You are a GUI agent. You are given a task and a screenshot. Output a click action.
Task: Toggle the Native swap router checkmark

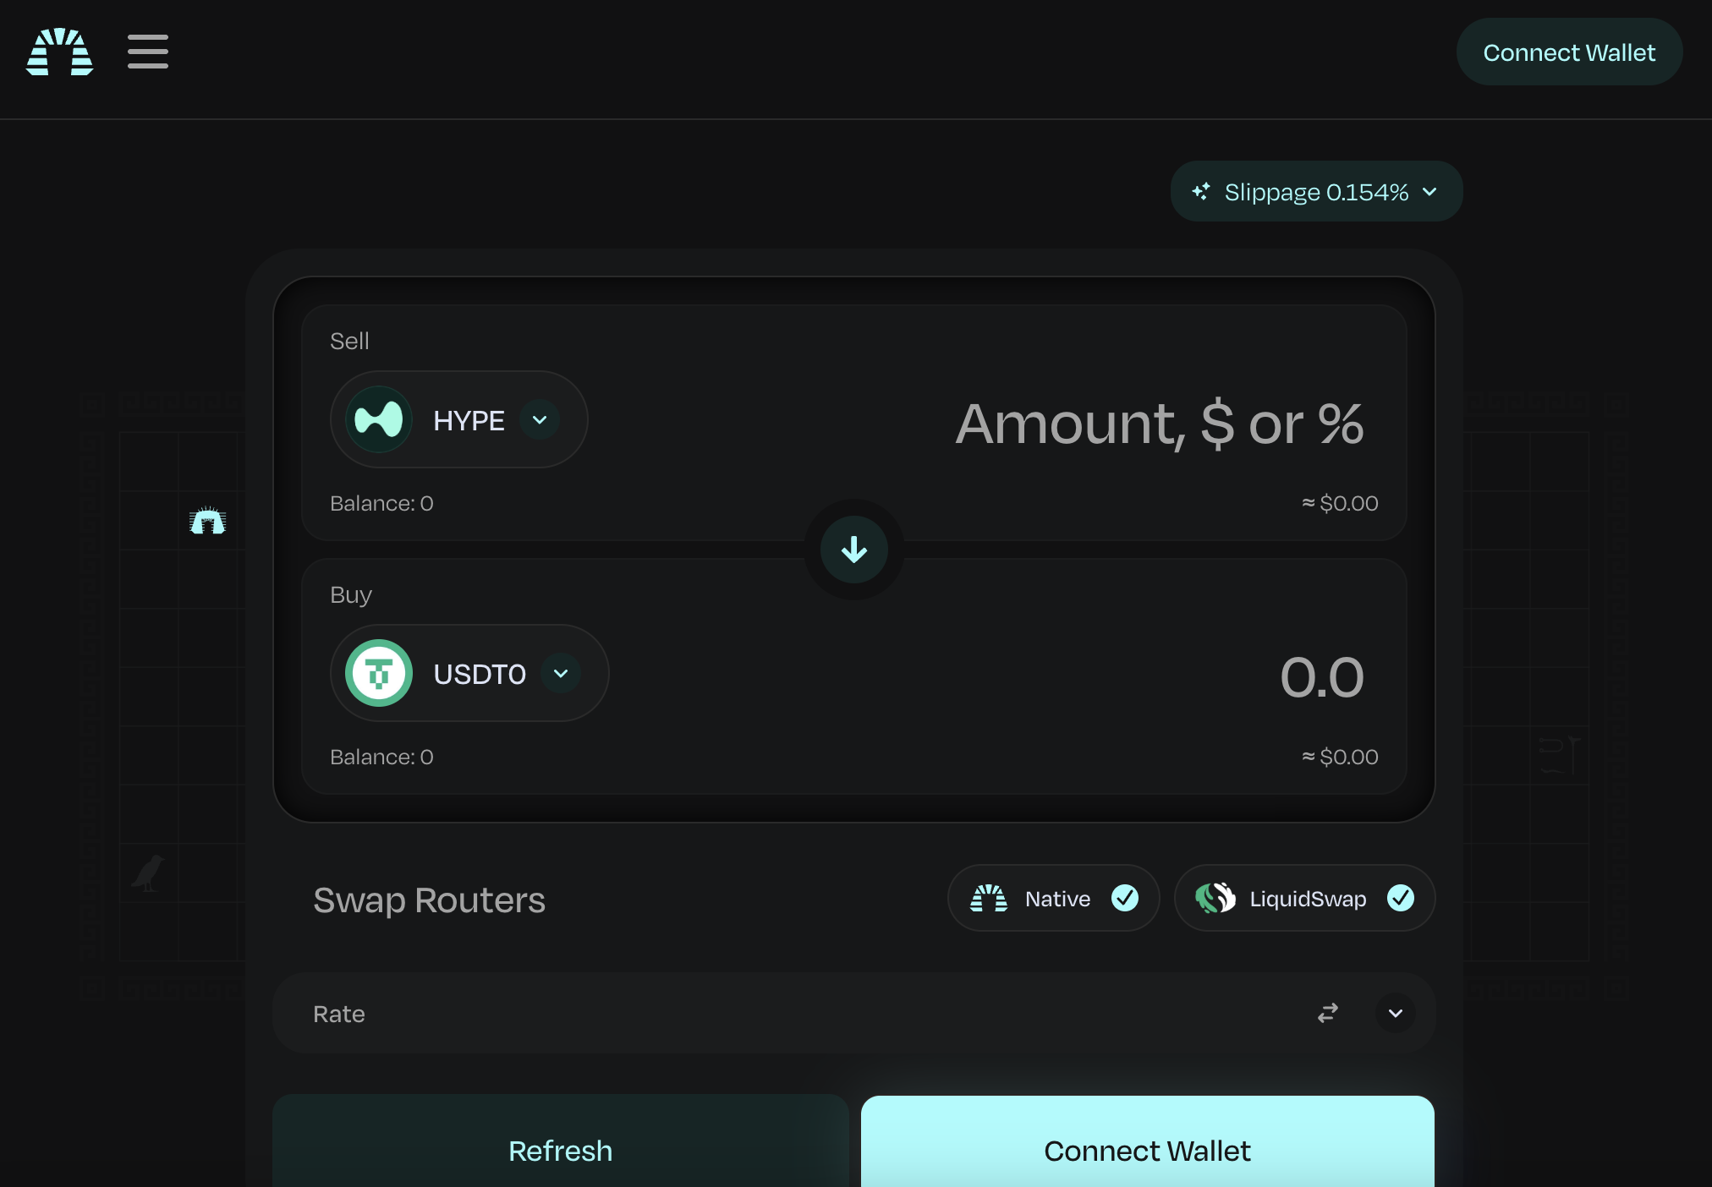click(1126, 898)
